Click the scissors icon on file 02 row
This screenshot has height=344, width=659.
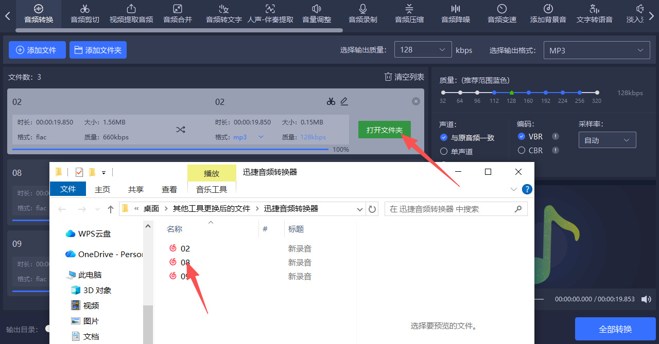point(331,101)
